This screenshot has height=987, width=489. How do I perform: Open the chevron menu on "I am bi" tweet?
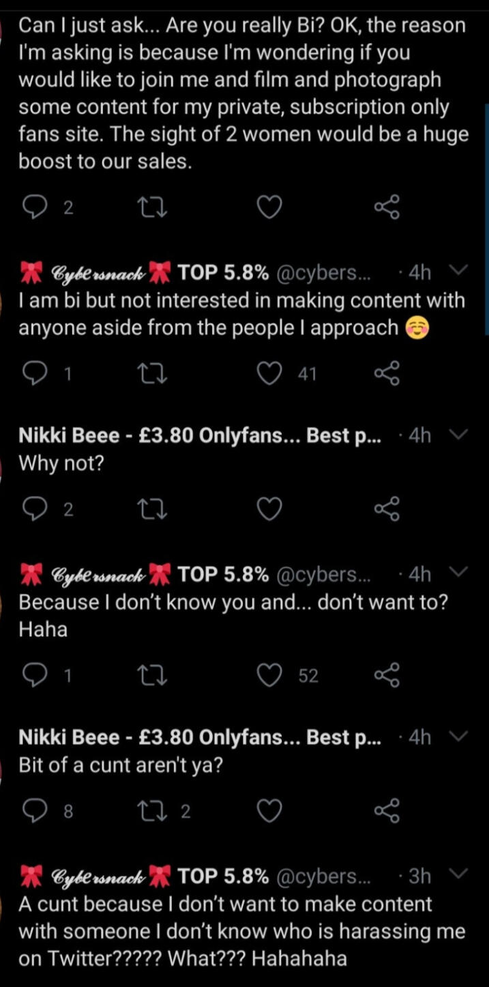pyautogui.click(x=460, y=272)
